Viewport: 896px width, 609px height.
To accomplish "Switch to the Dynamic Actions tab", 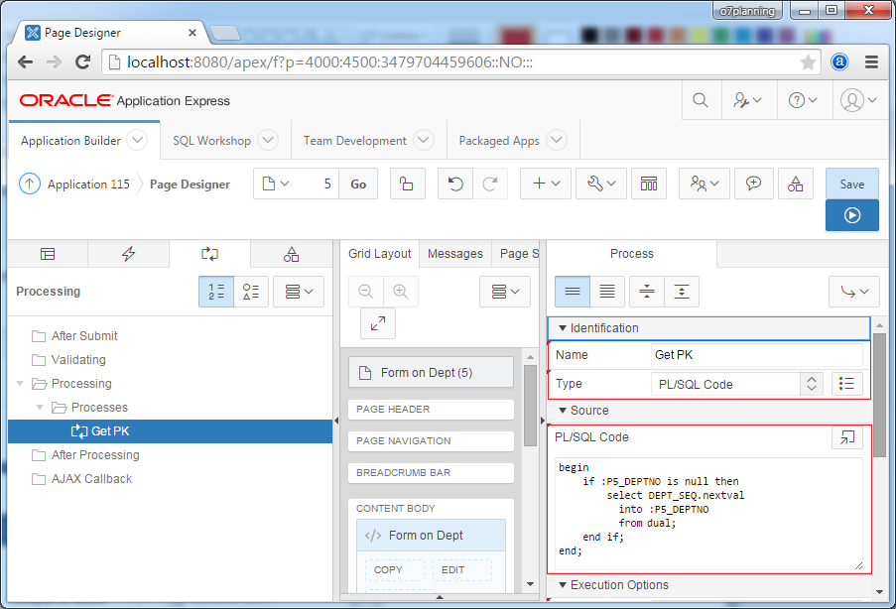I will tap(129, 254).
